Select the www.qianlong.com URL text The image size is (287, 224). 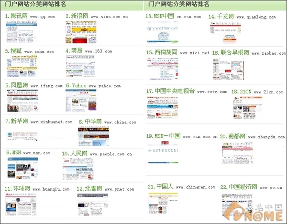pyautogui.click(x=256, y=17)
